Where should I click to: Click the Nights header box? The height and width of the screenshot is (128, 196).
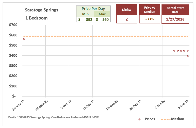[127, 10]
